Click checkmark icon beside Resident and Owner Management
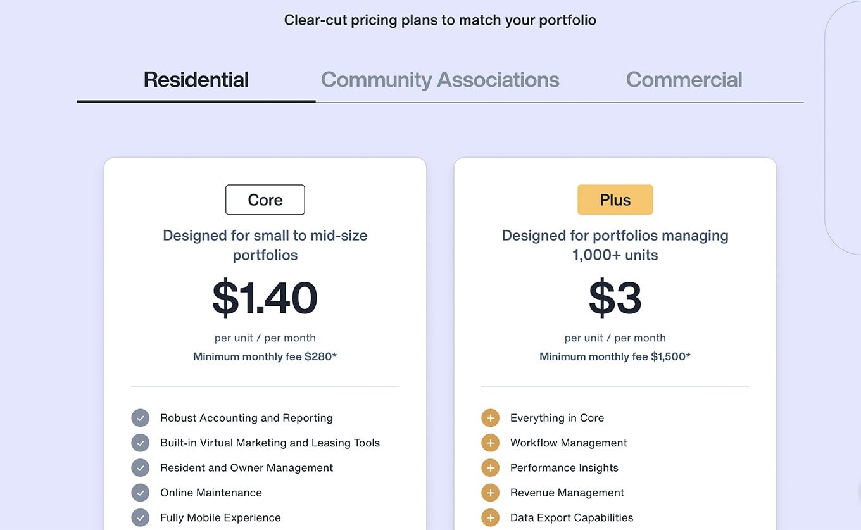 140,468
